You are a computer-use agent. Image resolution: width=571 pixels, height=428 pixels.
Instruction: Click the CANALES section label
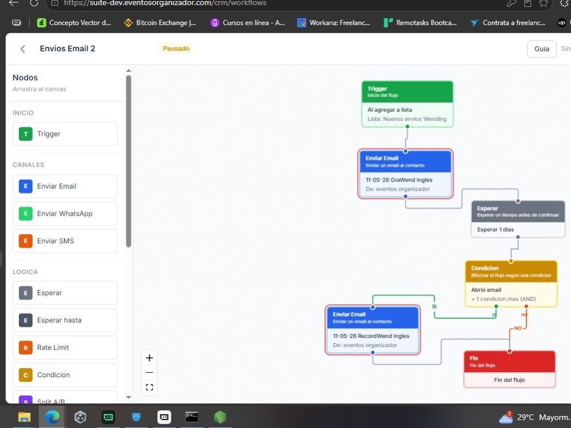29,165
